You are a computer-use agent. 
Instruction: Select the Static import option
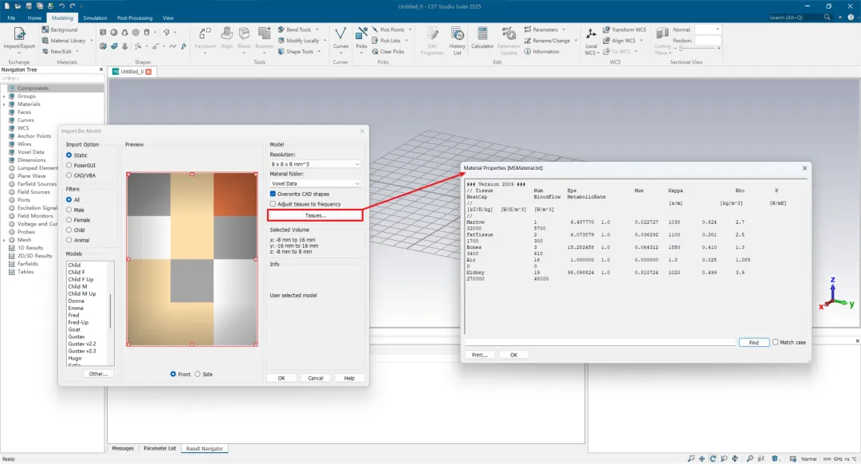[x=69, y=155]
